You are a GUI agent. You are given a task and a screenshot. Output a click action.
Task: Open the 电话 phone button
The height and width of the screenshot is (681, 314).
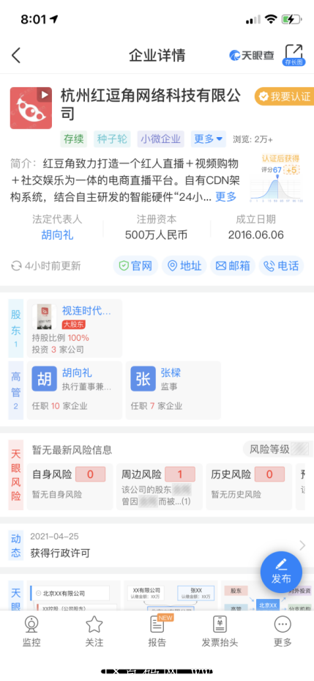coord(282,266)
